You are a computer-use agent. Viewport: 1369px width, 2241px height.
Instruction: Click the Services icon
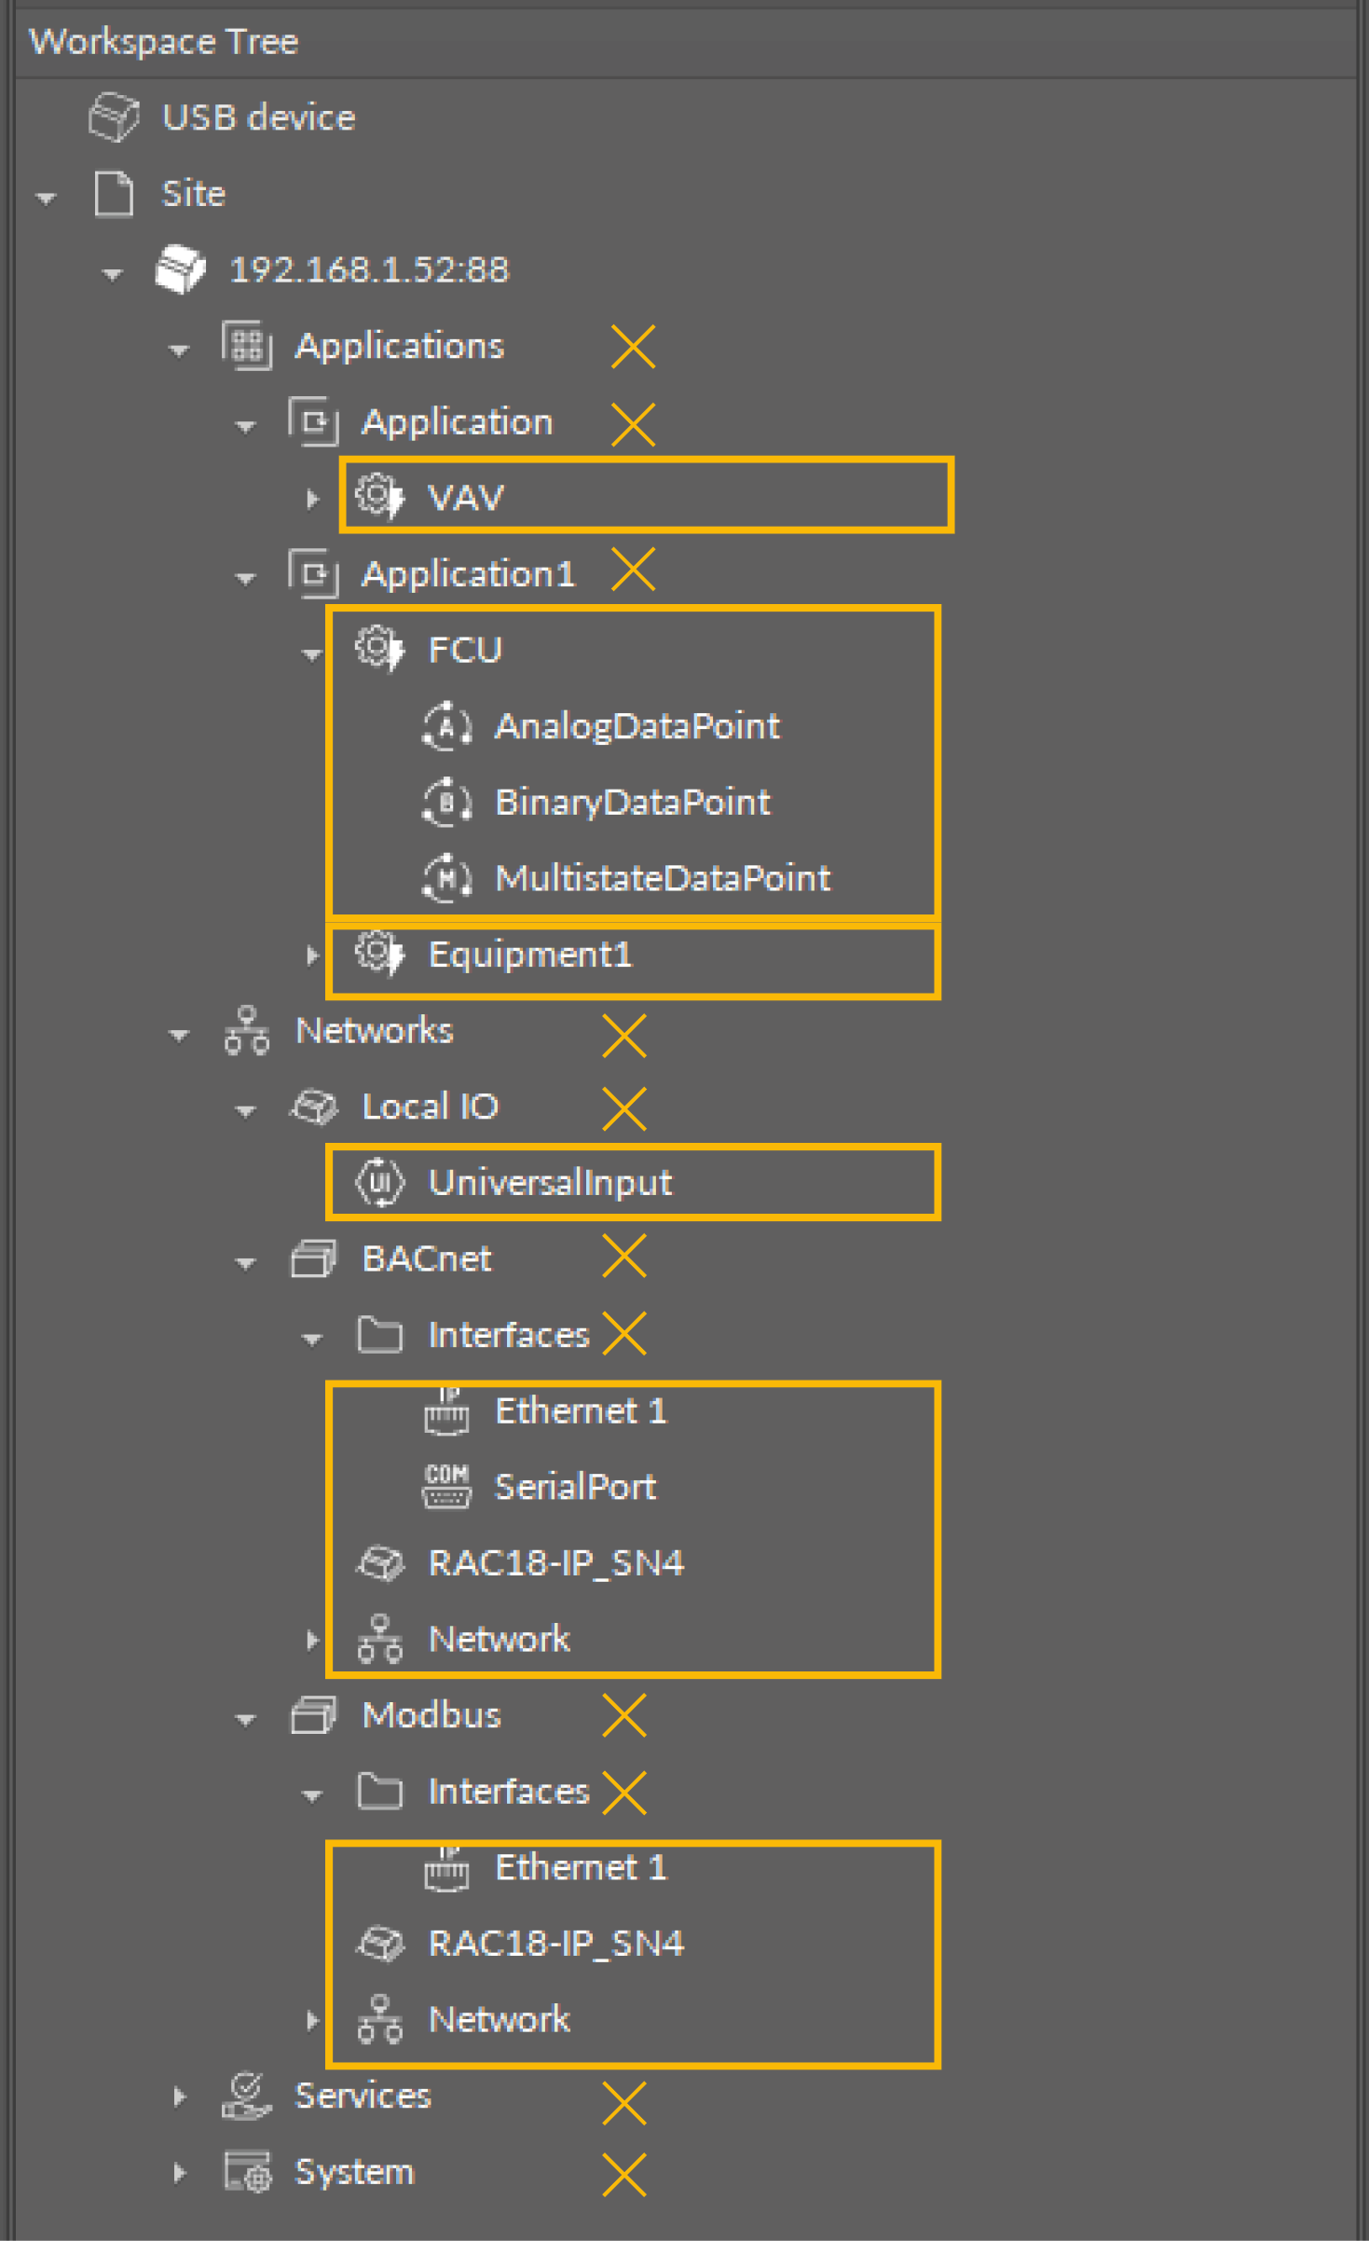(x=247, y=2097)
